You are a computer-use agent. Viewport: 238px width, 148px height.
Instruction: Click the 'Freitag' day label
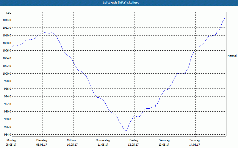tap(134, 140)
